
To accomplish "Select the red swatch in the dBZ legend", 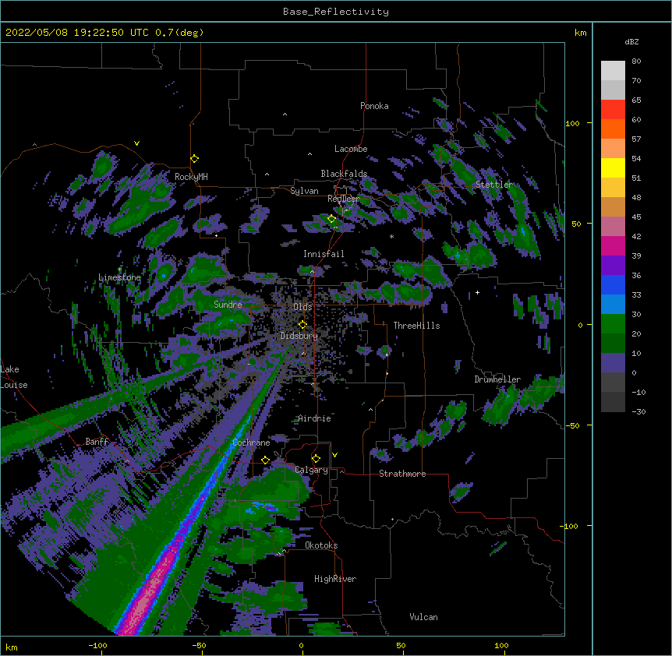I will point(613,109).
